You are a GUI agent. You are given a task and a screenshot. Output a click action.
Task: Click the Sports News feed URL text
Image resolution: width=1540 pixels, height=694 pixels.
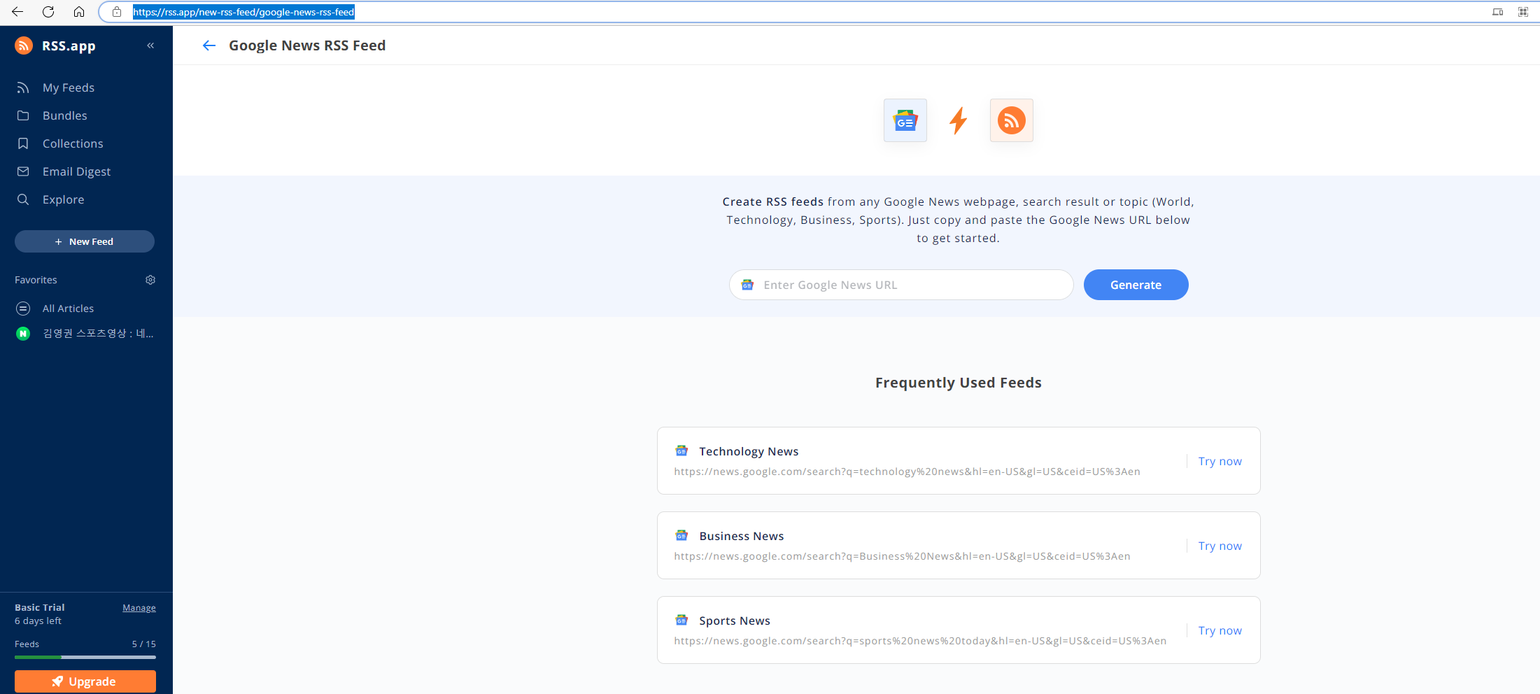tap(920, 641)
